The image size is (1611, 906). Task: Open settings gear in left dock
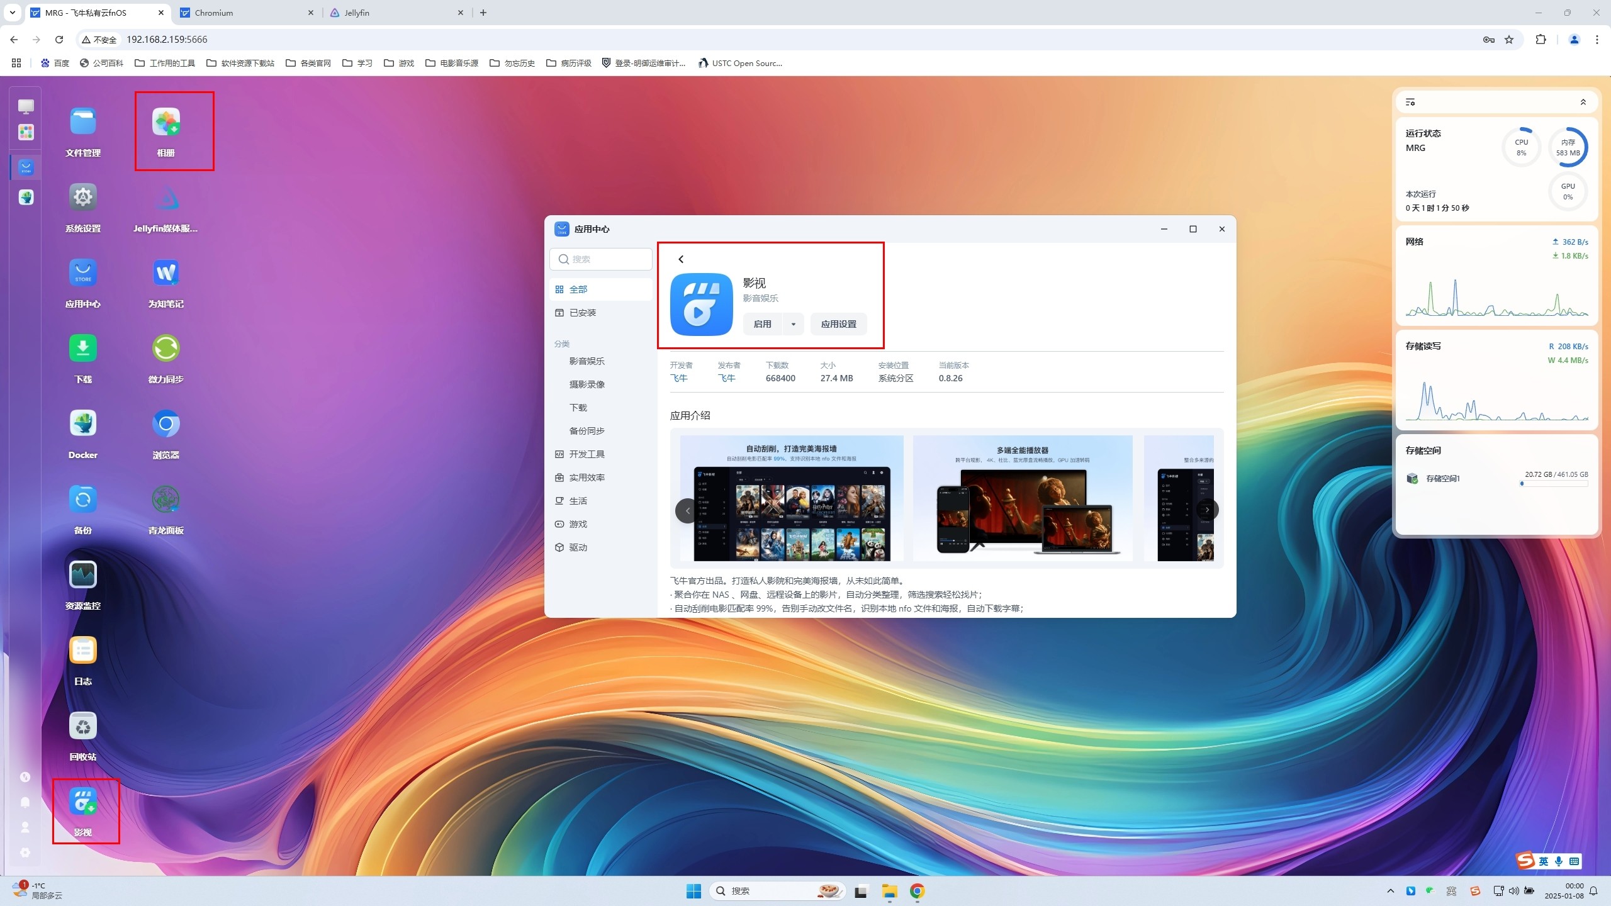pyautogui.click(x=25, y=853)
